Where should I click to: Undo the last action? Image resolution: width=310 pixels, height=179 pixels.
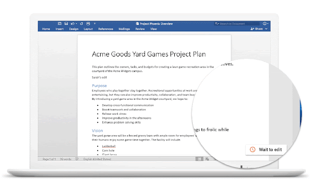click(x=73, y=24)
